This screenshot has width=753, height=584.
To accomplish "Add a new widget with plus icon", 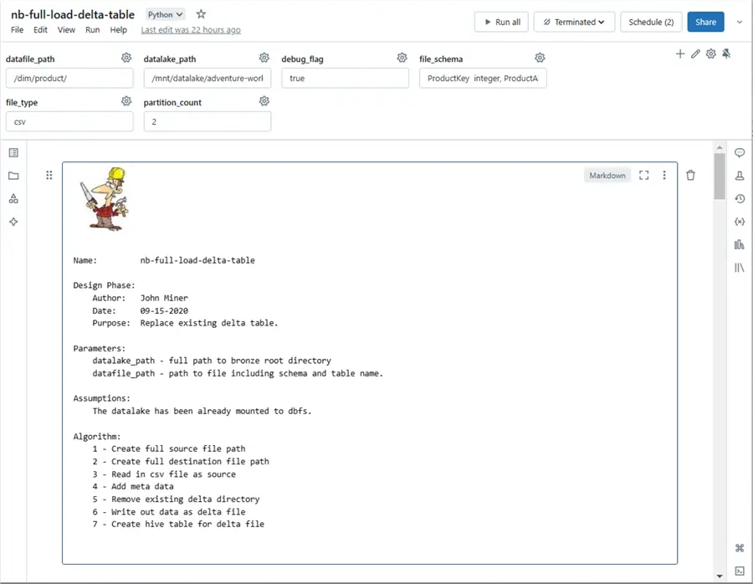I will (680, 54).
